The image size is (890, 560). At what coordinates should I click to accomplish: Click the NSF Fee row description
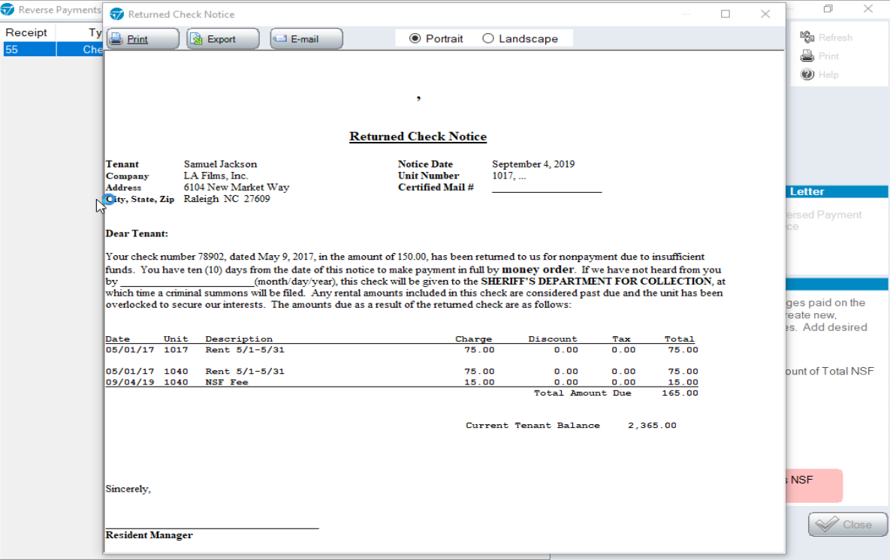tap(227, 382)
